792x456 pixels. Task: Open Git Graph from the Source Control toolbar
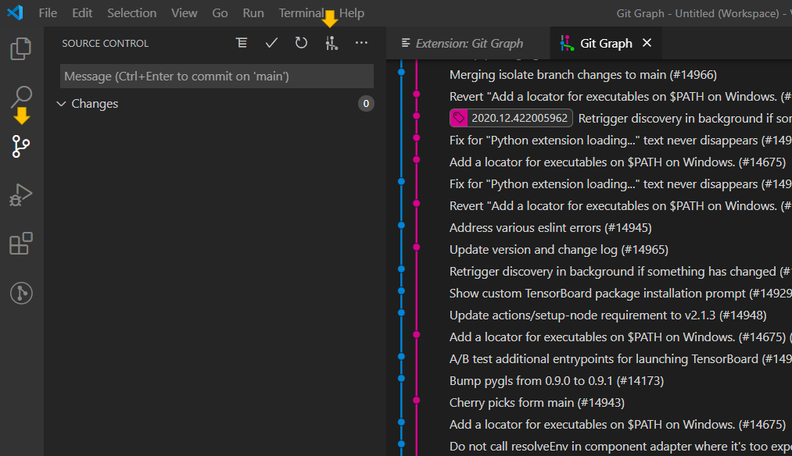331,43
